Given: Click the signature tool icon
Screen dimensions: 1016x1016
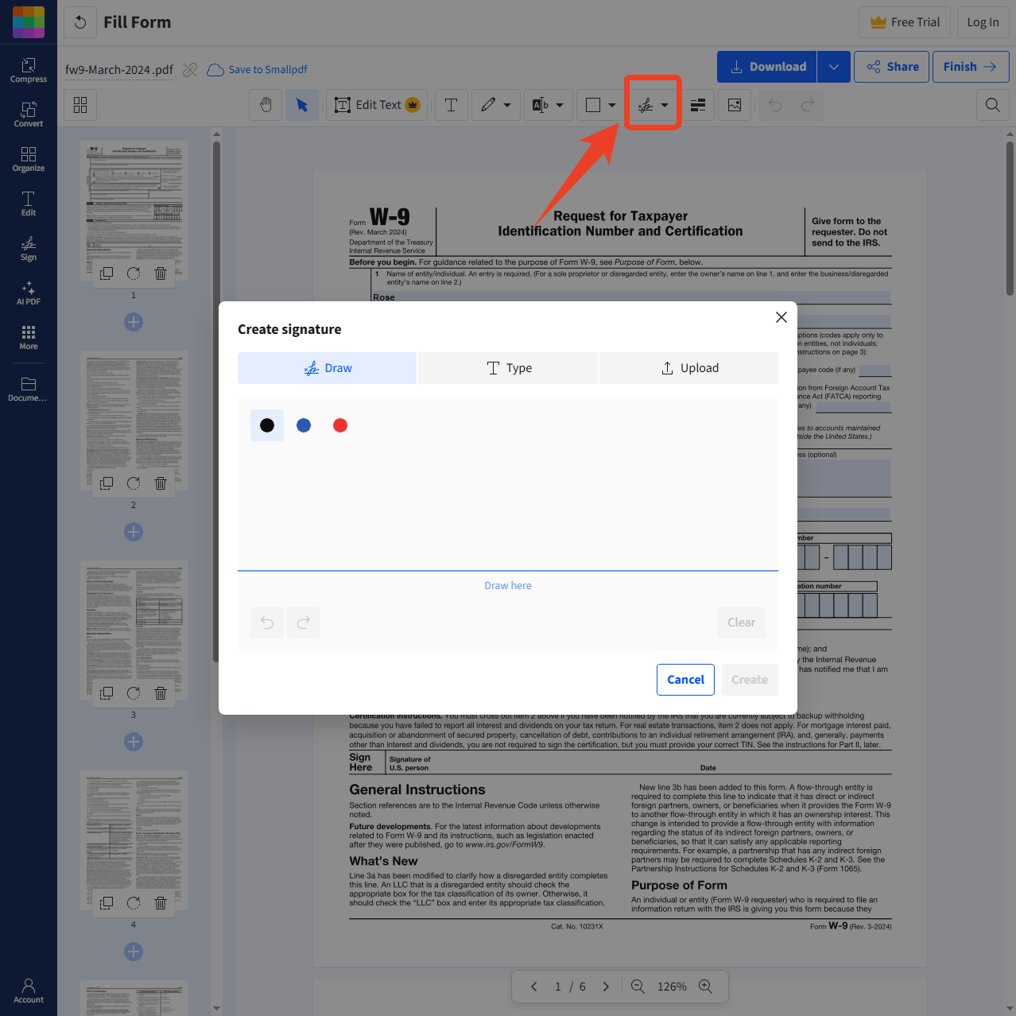Looking at the screenshot, I should [x=646, y=105].
